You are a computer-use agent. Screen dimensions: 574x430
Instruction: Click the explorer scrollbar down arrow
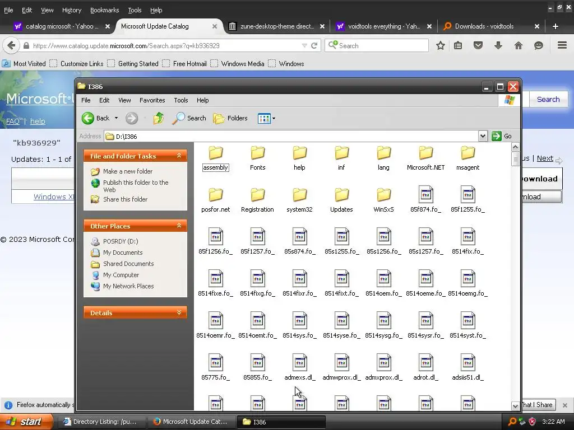(x=515, y=406)
